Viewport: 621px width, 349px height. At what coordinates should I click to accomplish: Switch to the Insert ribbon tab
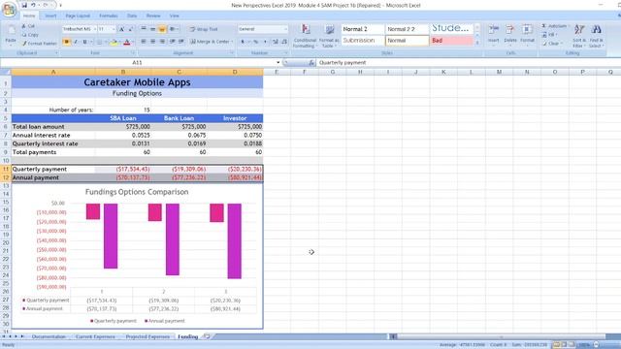pyautogui.click(x=50, y=16)
